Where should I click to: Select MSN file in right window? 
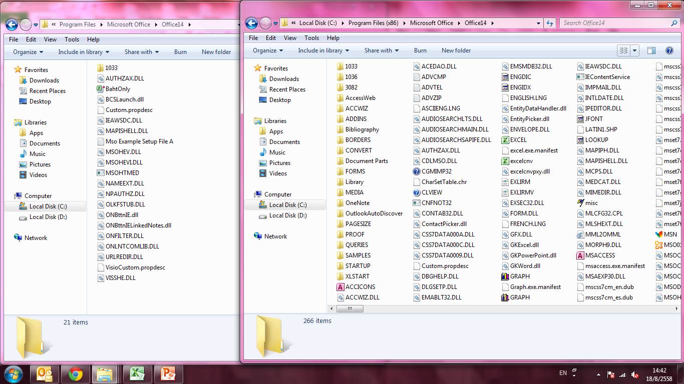(666, 234)
